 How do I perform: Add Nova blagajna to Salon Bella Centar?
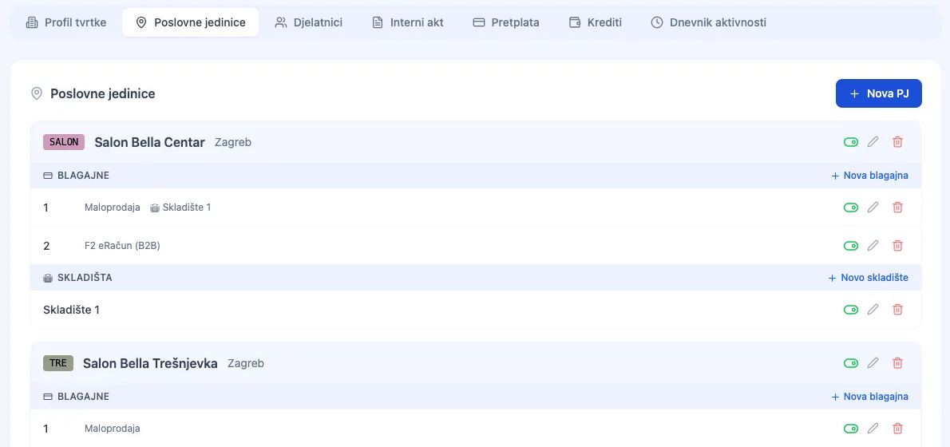pos(869,176)
